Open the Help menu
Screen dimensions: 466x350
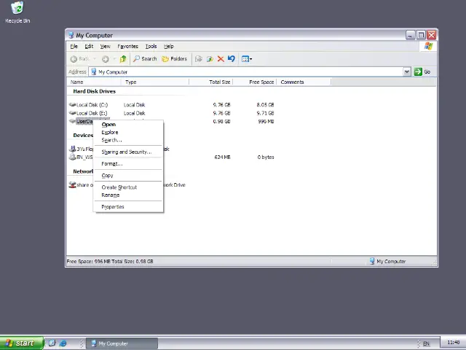point(168,47)
